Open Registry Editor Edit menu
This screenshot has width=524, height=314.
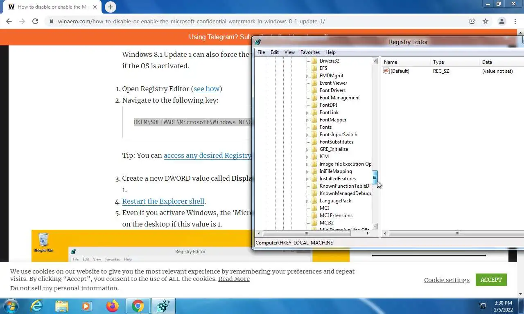pyautogui.click(x=275, y=52)
